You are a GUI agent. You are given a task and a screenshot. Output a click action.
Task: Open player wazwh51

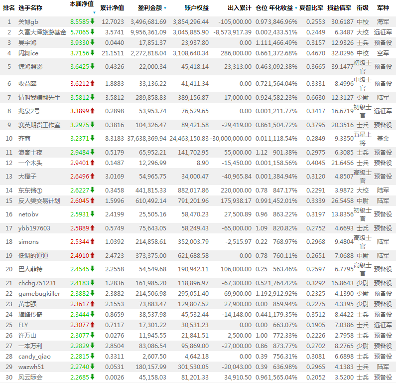(31, 367)
